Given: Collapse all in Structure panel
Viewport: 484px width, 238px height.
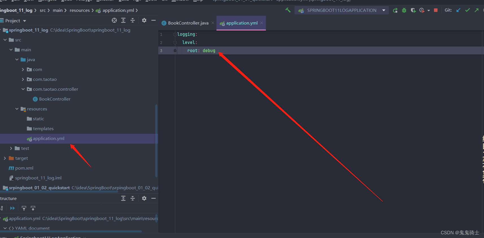Looking at the screenshot, I should [x=133, y=198].
